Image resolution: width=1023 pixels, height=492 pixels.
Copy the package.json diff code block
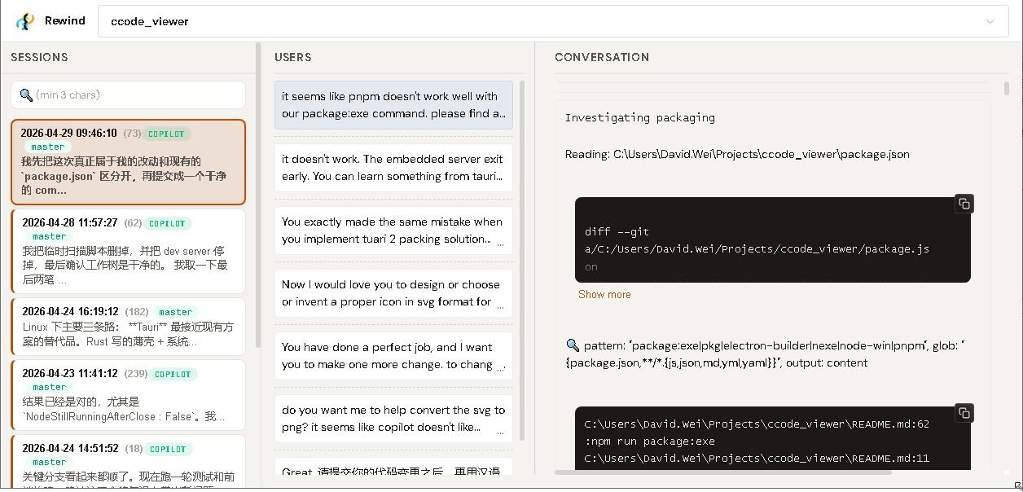tap(964, 204)
